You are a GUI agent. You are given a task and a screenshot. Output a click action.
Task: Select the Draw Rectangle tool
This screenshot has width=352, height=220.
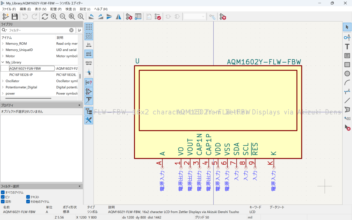click(347, 65)
